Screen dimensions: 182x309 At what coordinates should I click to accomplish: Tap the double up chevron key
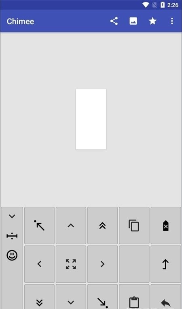pyautogui.click(x=103, y=225)
